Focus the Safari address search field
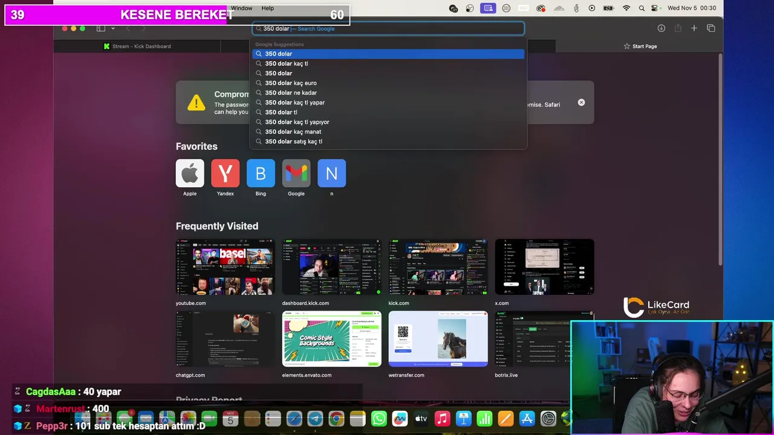 point(388,28)
